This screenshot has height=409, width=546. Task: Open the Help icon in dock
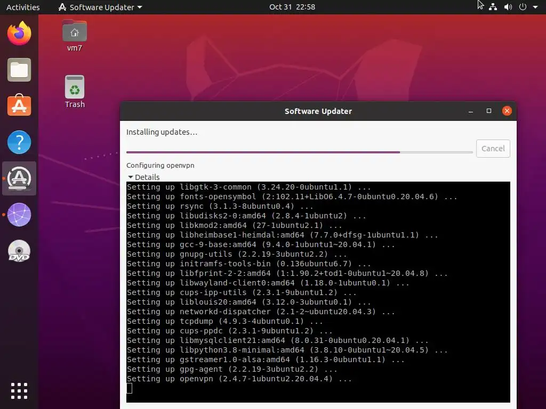tap(19, 142)
